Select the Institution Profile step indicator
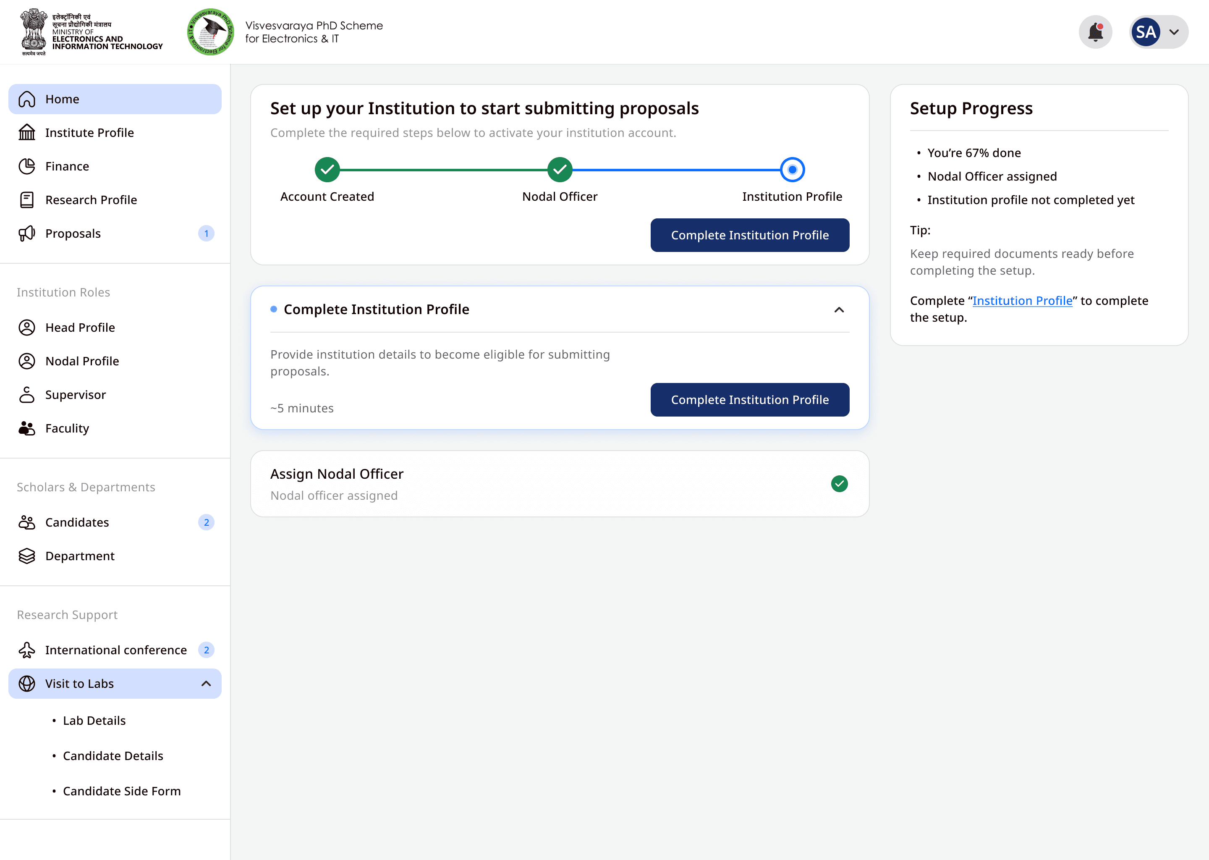This screenshot has width=1209, height=860. tap(793, 170)
